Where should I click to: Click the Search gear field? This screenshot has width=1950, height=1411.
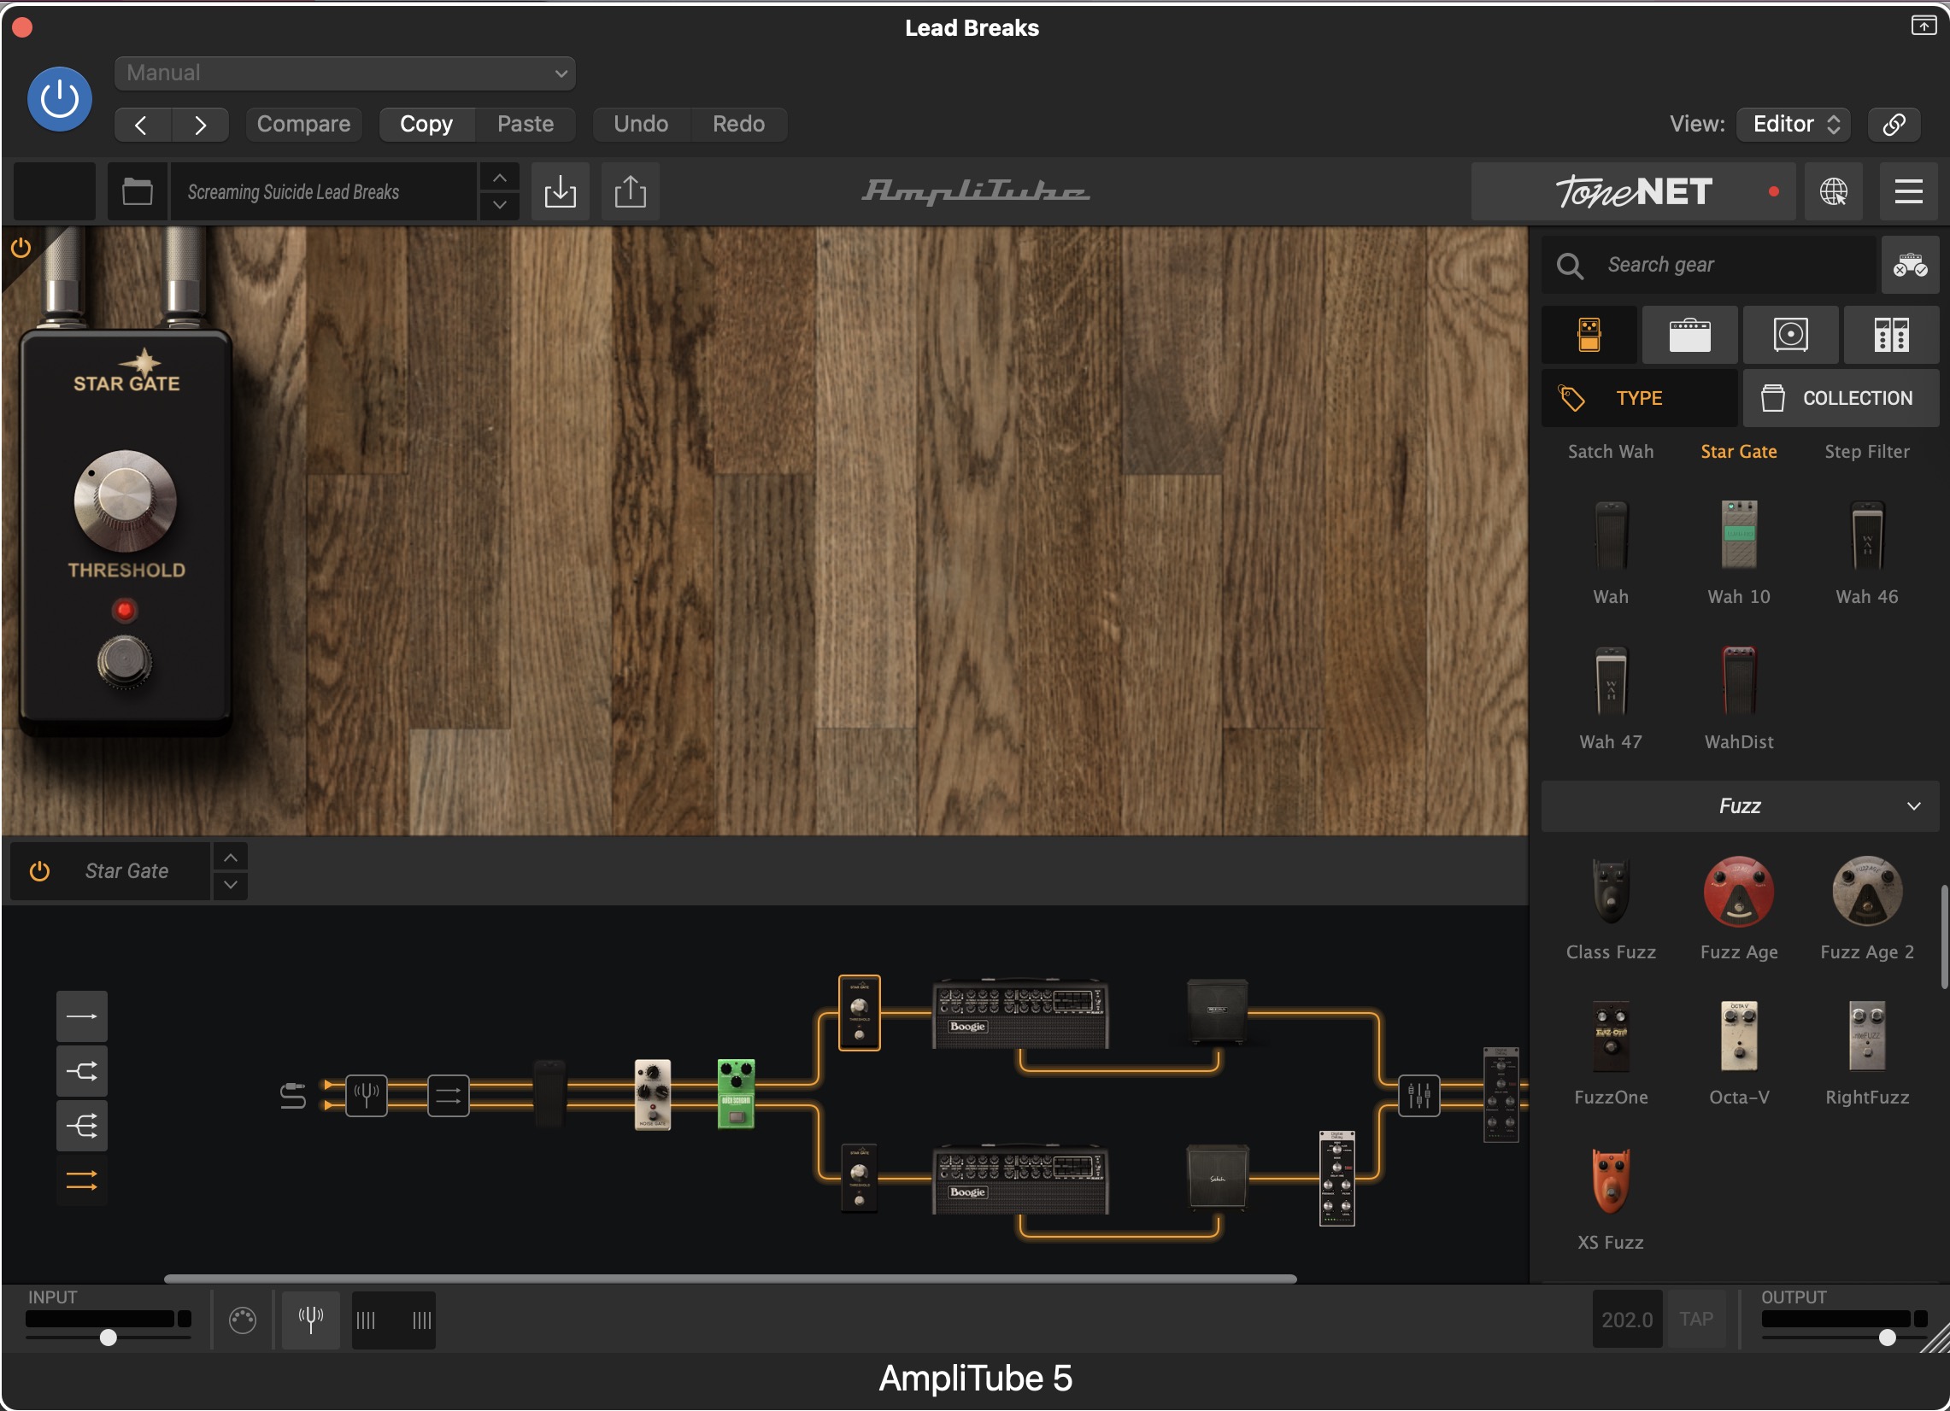click(x=1708, y=265)
